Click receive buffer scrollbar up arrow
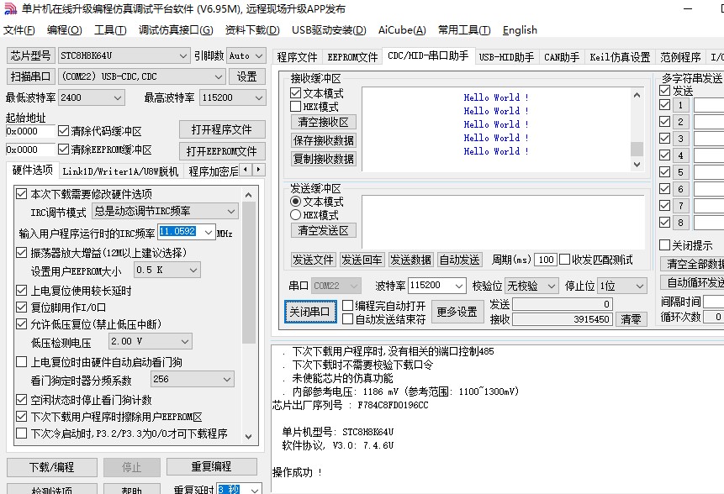724x494 pixels. click(x=637, y=95)
